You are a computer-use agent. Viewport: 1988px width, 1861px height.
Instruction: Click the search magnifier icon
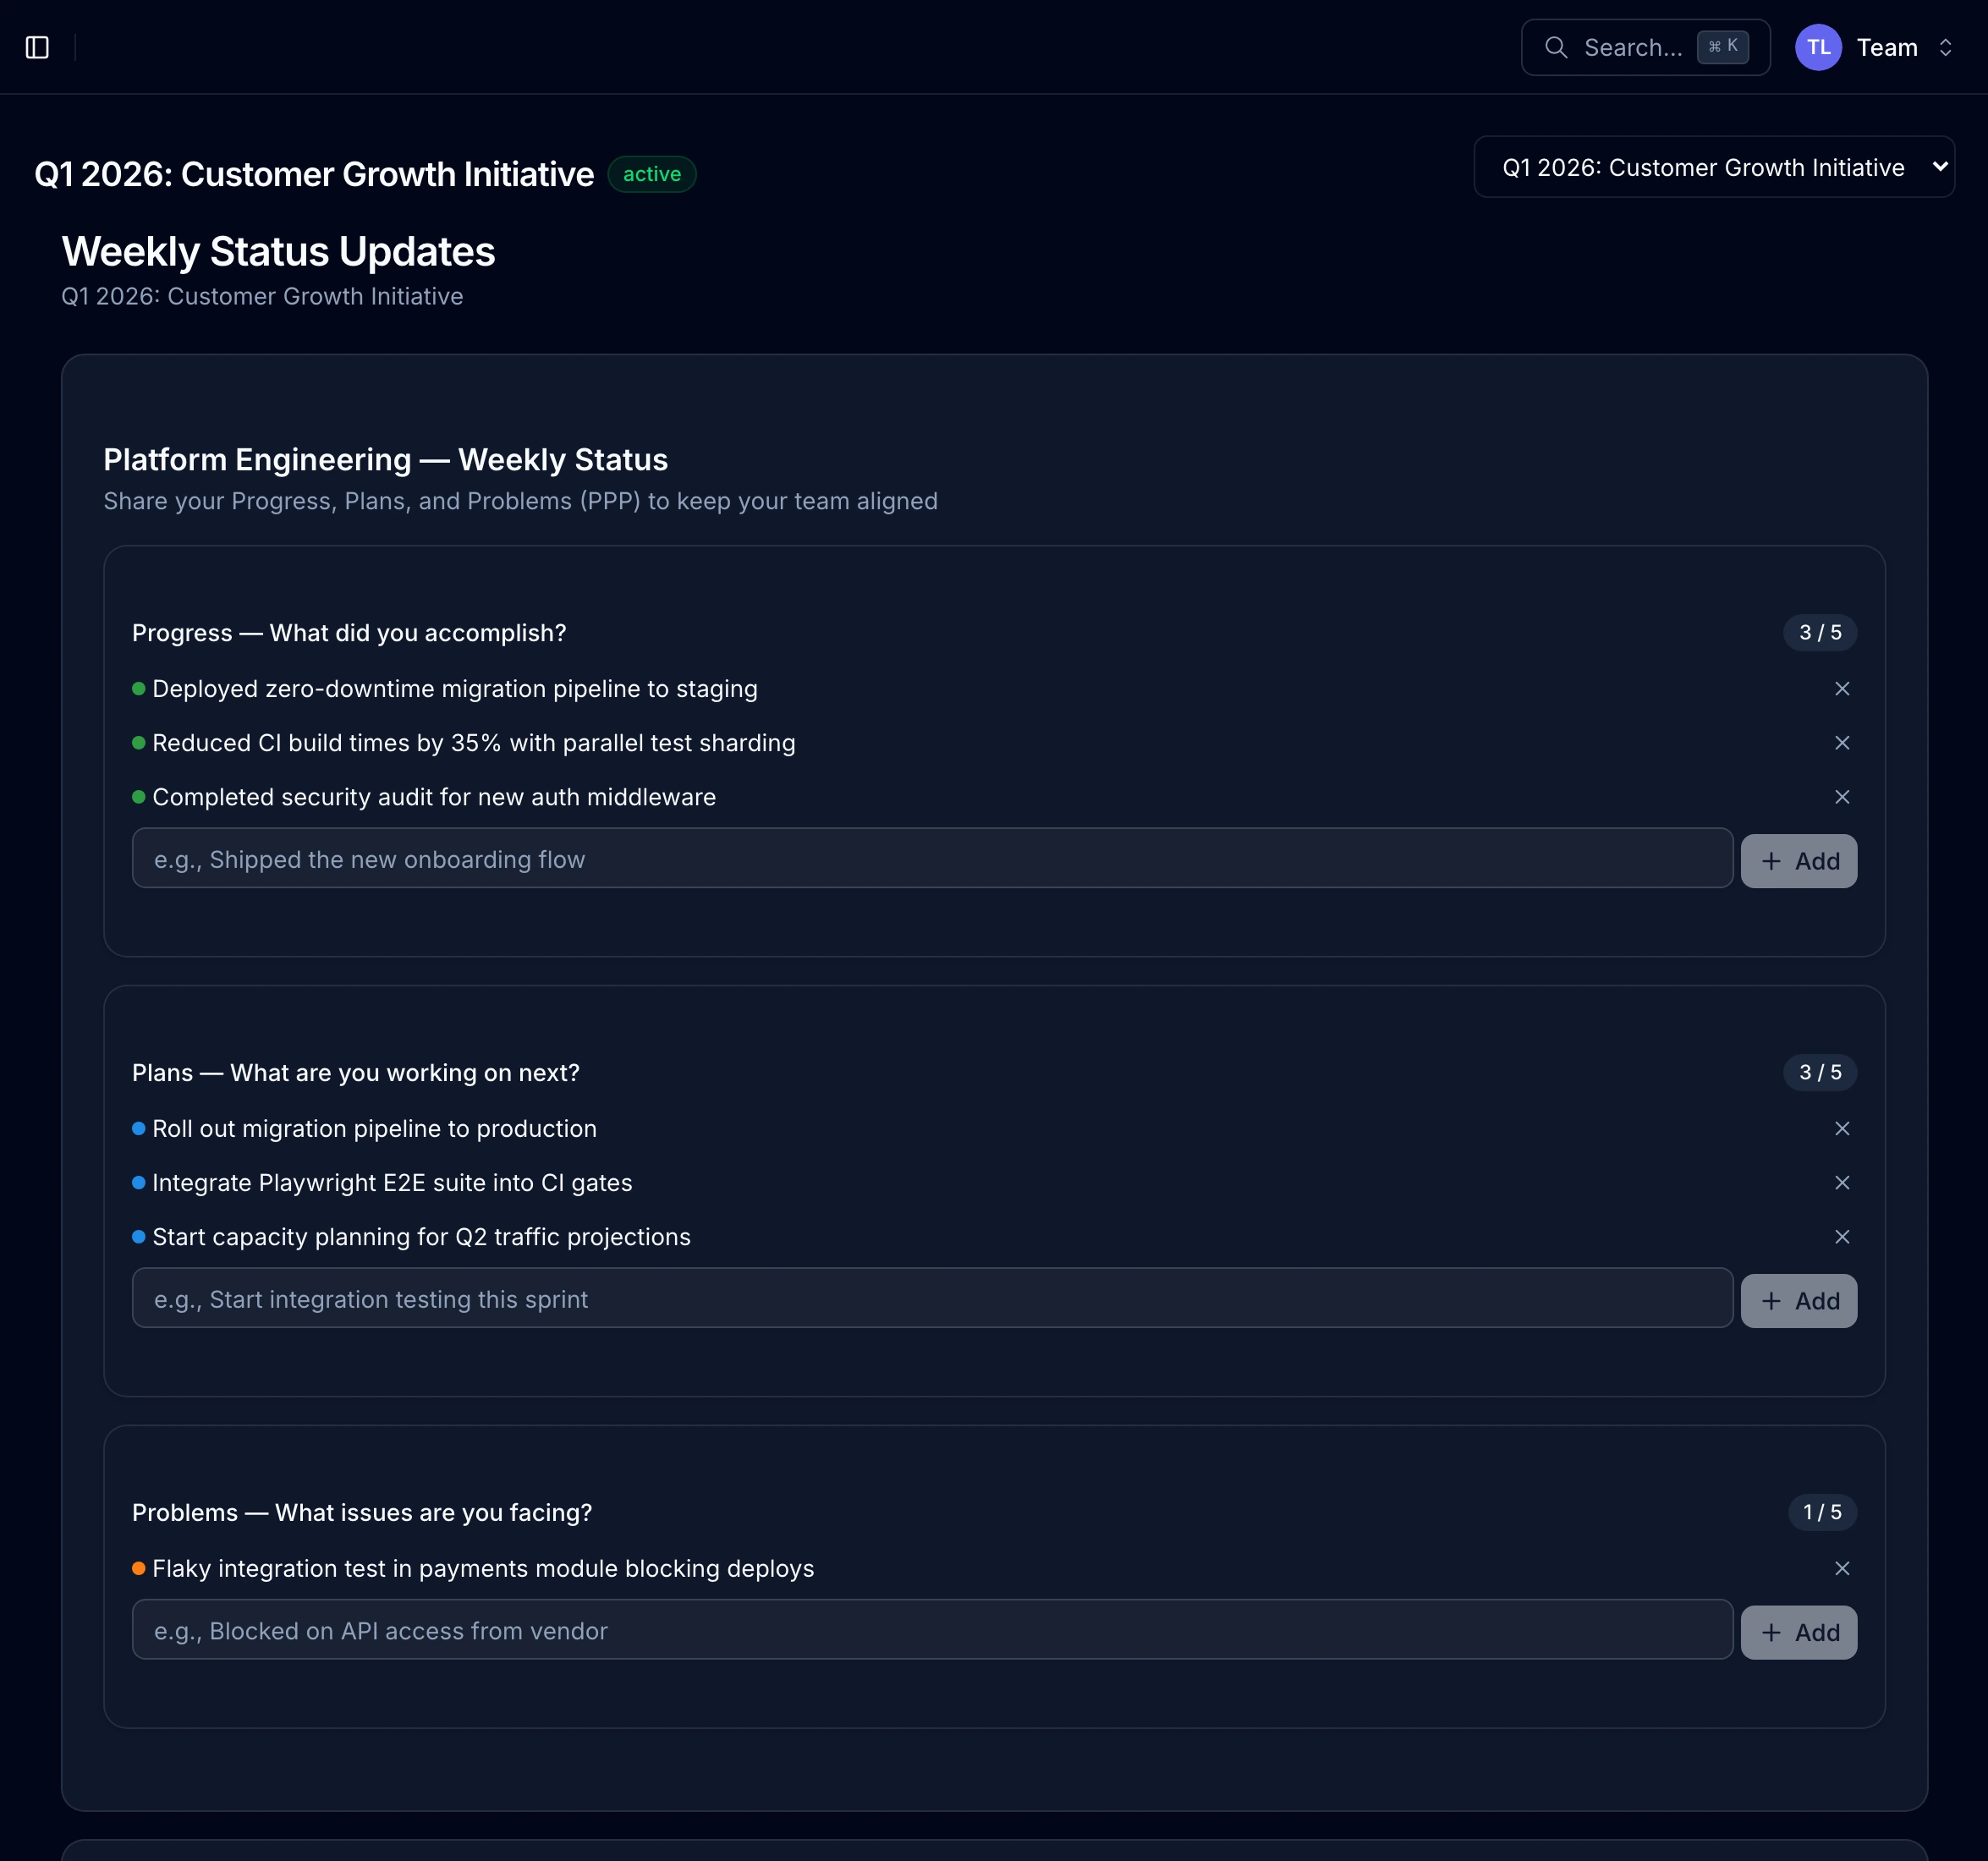click(x=1555, y=47)
